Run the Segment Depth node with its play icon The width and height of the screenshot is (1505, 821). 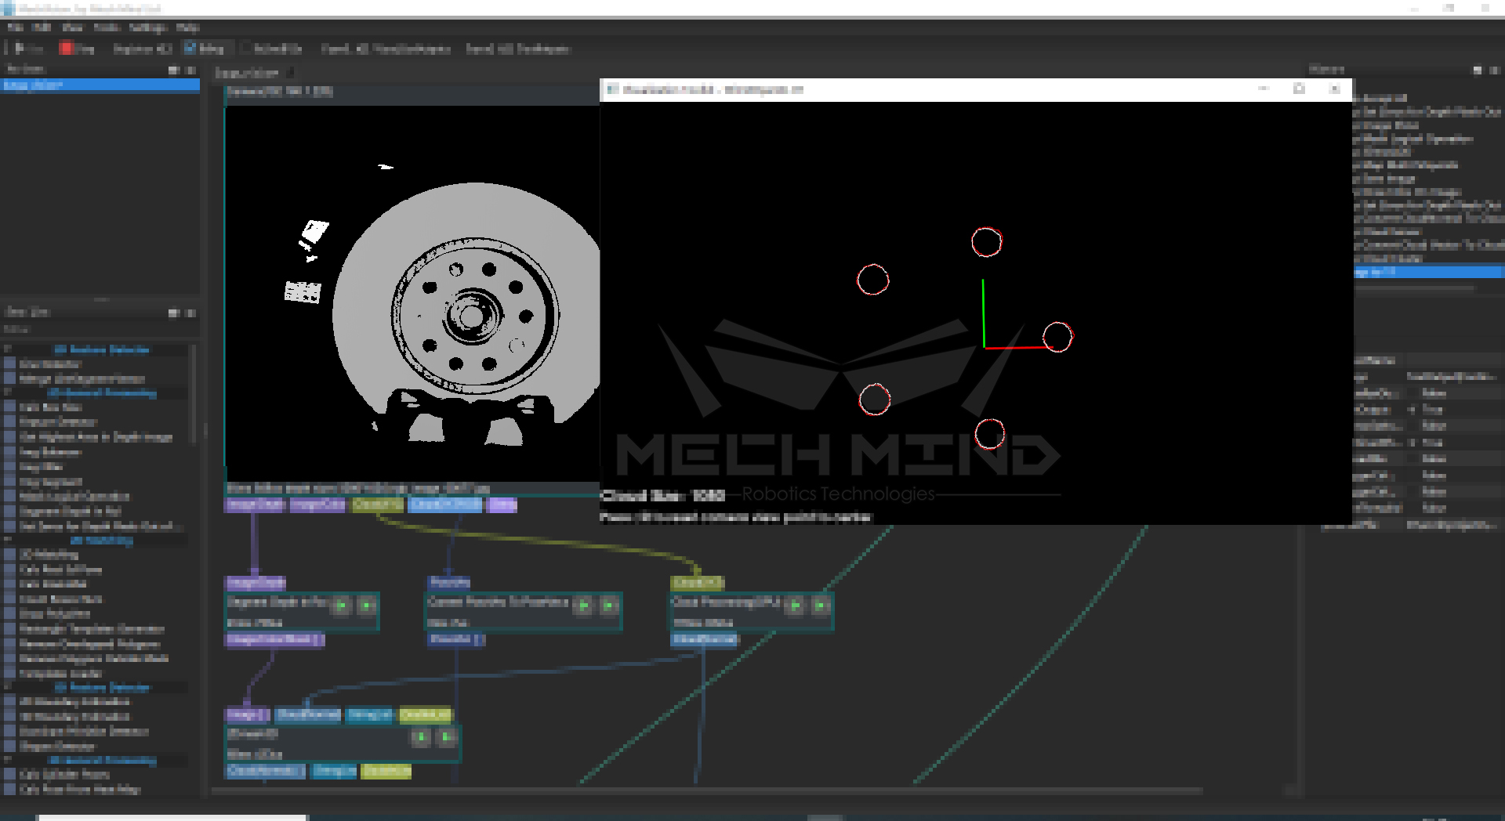(342, 605)
